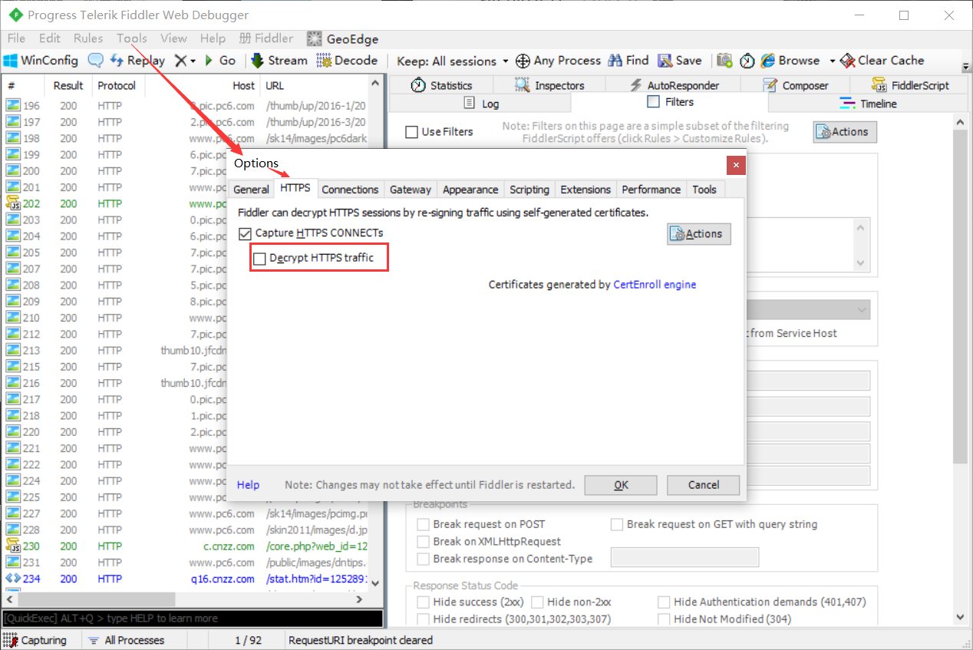Open the Browse dropdown arrow
The height and width of the screenshot is (650, 973).
click(832, 61)
